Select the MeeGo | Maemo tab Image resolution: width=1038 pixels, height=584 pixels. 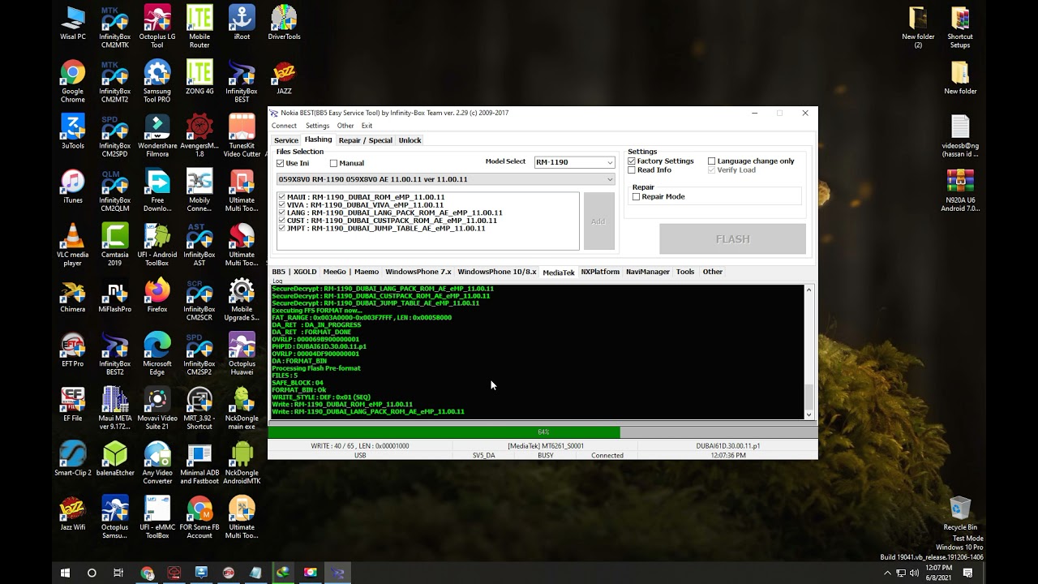pos(350,272)
